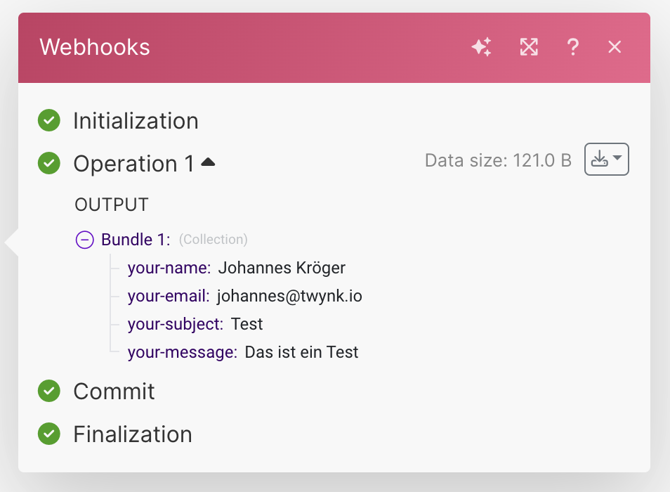Click the your-name field key

coord(169,268)
